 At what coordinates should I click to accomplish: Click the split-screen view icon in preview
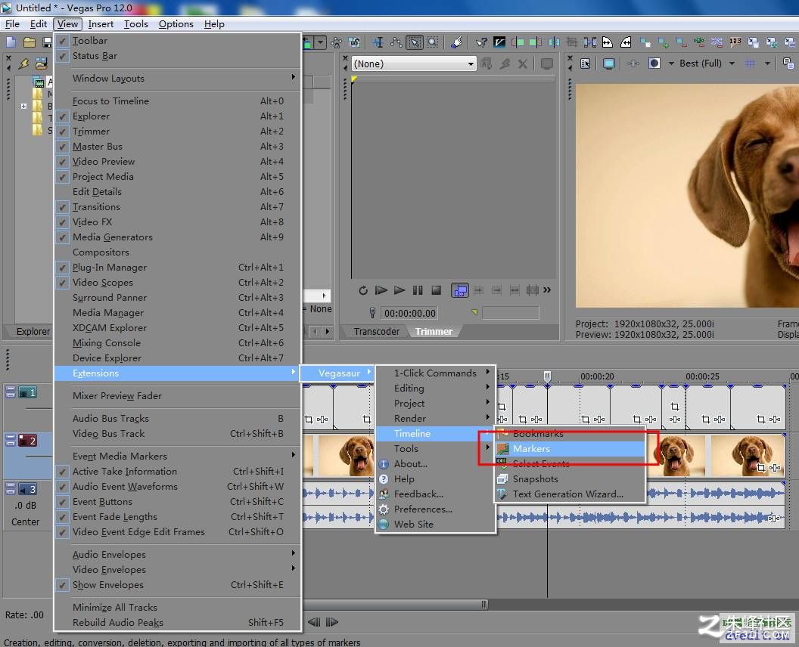tap(654, 63)
